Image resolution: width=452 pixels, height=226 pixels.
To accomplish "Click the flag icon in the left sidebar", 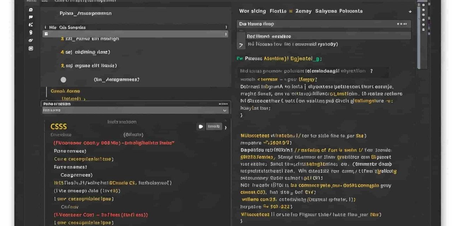I will (x=31, y=17).
